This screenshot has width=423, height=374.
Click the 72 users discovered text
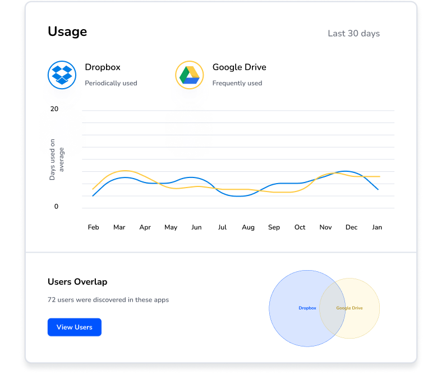point(108,300)
